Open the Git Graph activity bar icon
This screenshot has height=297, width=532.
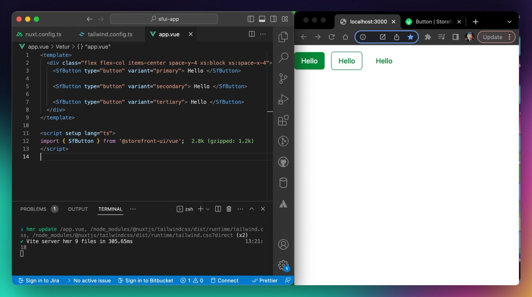[x=283, y=141]
